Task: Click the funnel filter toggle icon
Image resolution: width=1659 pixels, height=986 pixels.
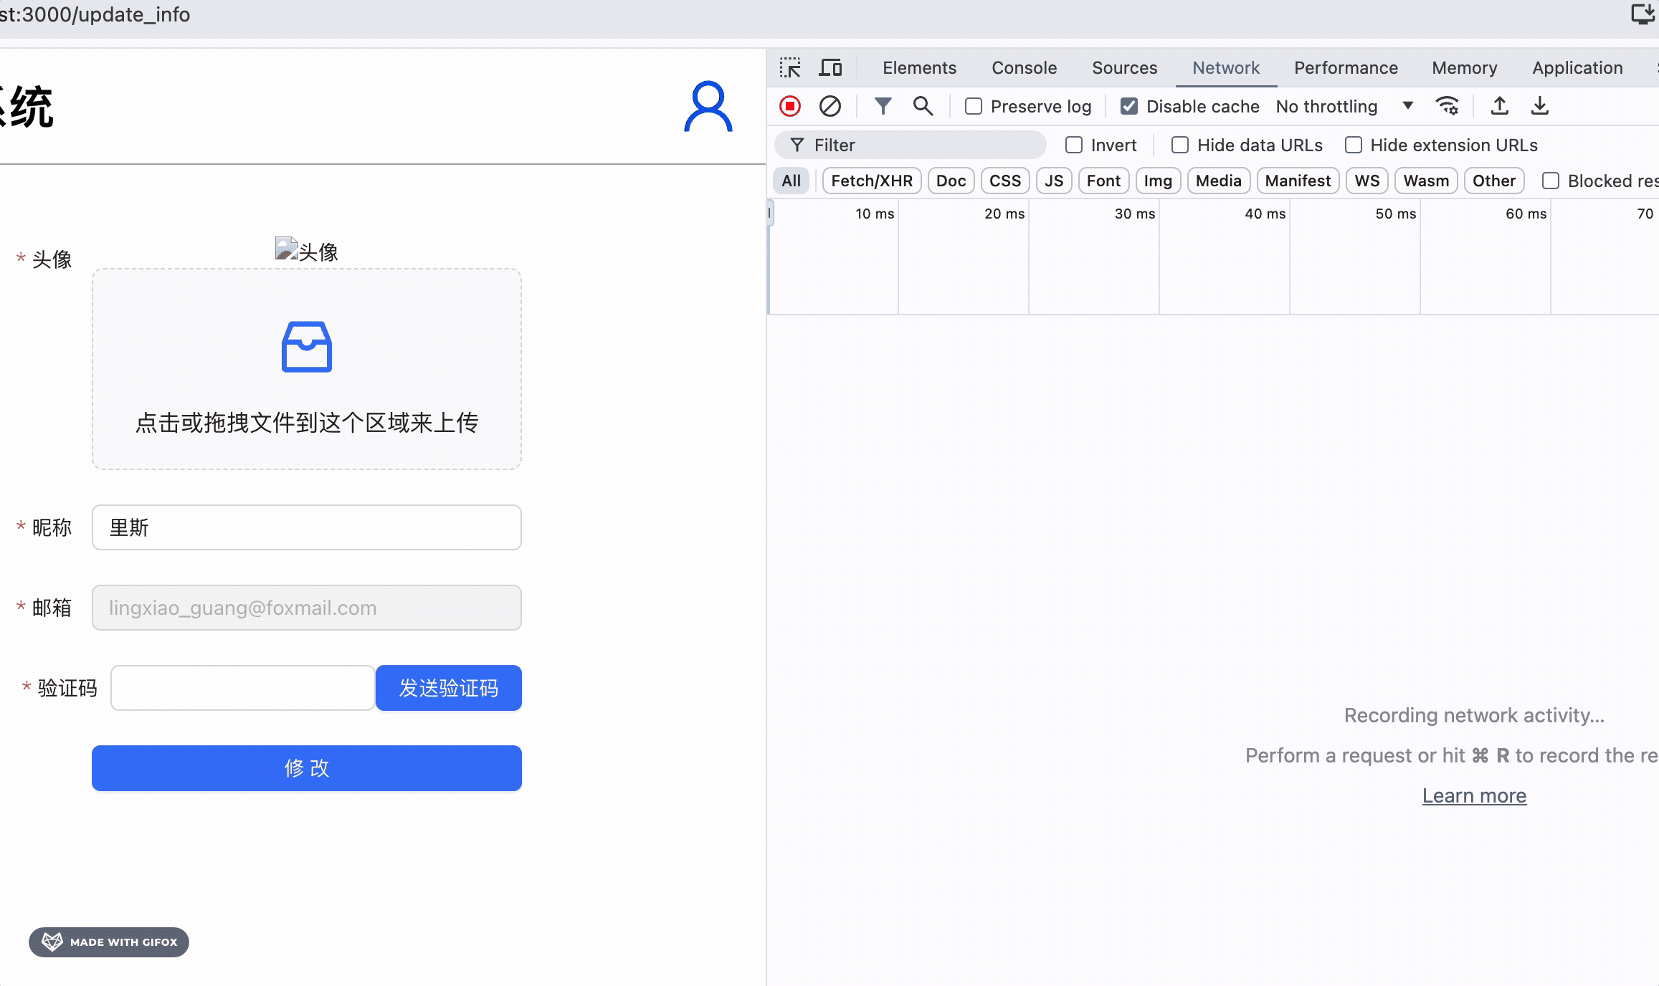Action: click(x=883, y=106)
